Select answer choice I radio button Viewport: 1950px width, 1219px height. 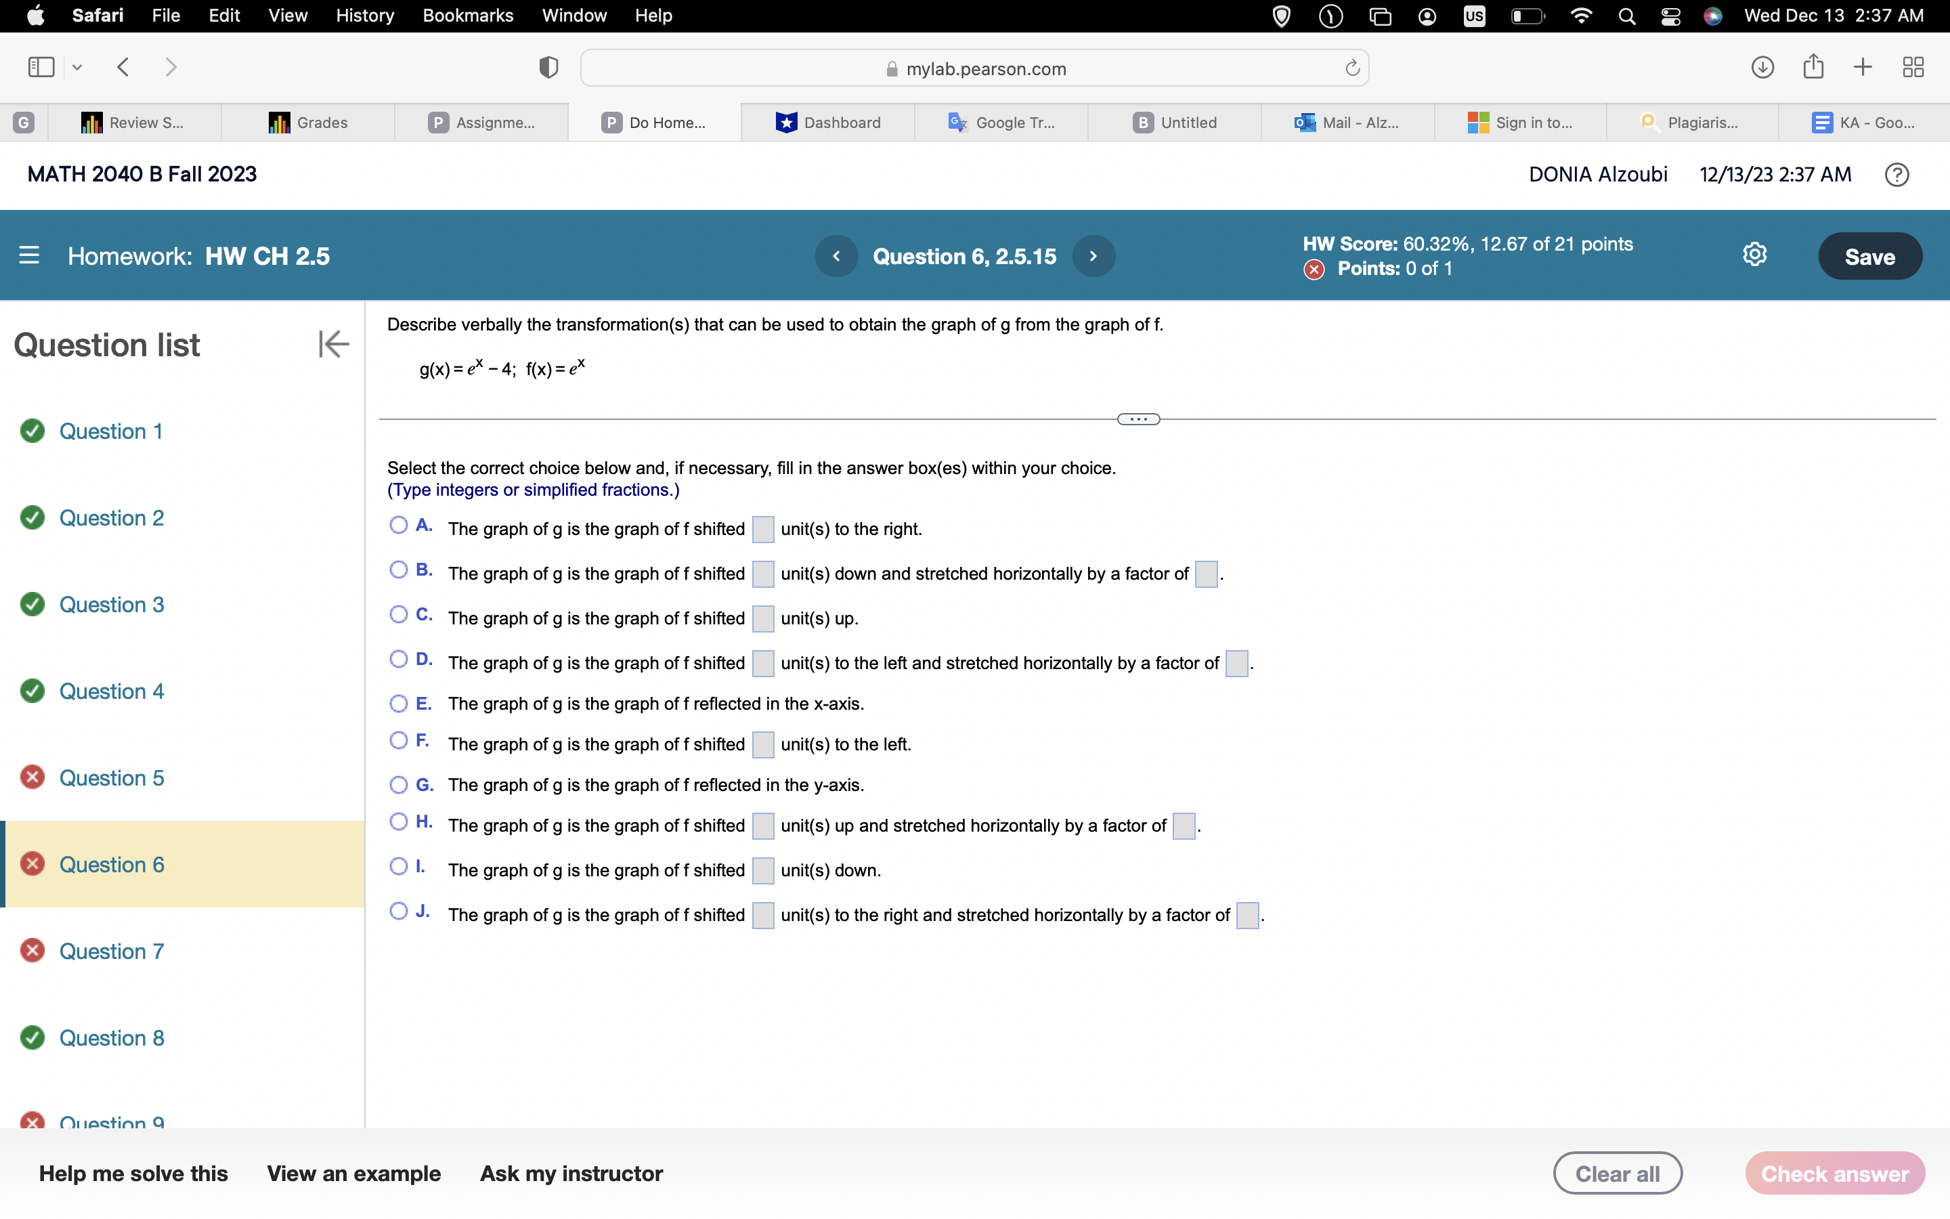tap(398, 867)
